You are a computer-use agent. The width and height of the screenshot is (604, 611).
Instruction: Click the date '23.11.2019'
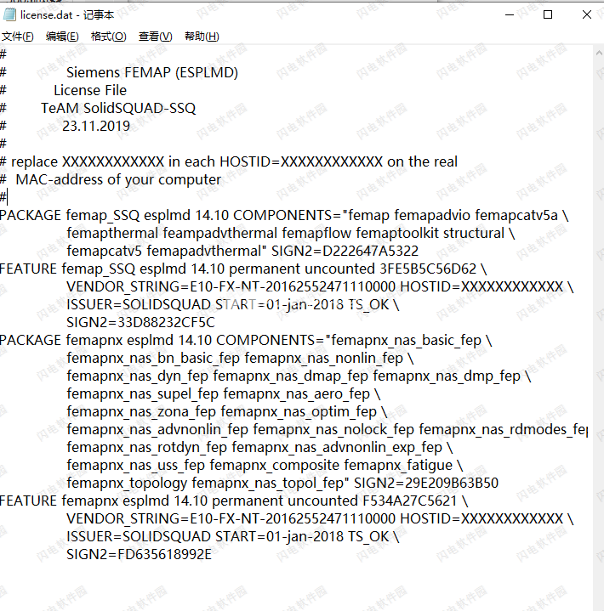(x=96, y=126)
